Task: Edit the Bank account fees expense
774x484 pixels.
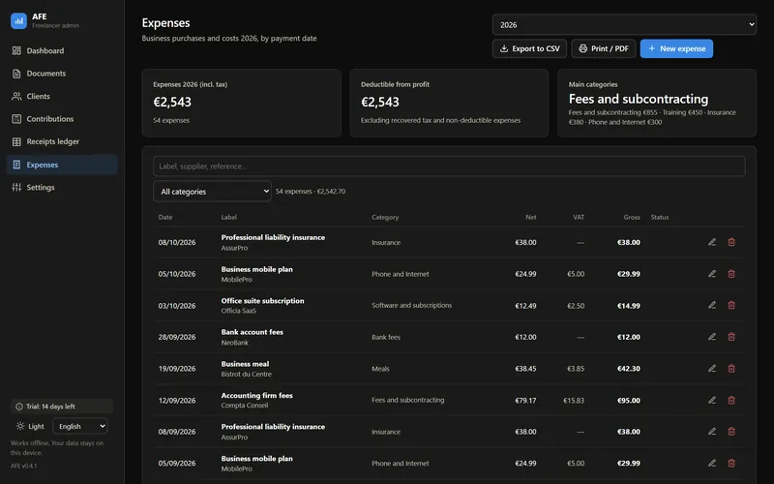Action: (712, 337)
